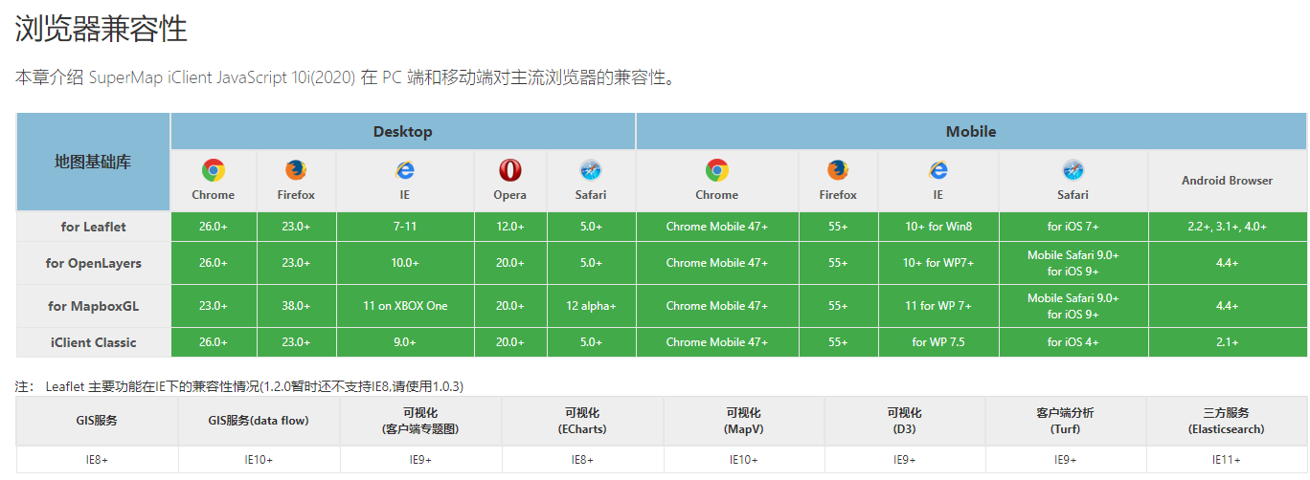
Task: Select the iClient Classic row label
Action: (93, 342)
